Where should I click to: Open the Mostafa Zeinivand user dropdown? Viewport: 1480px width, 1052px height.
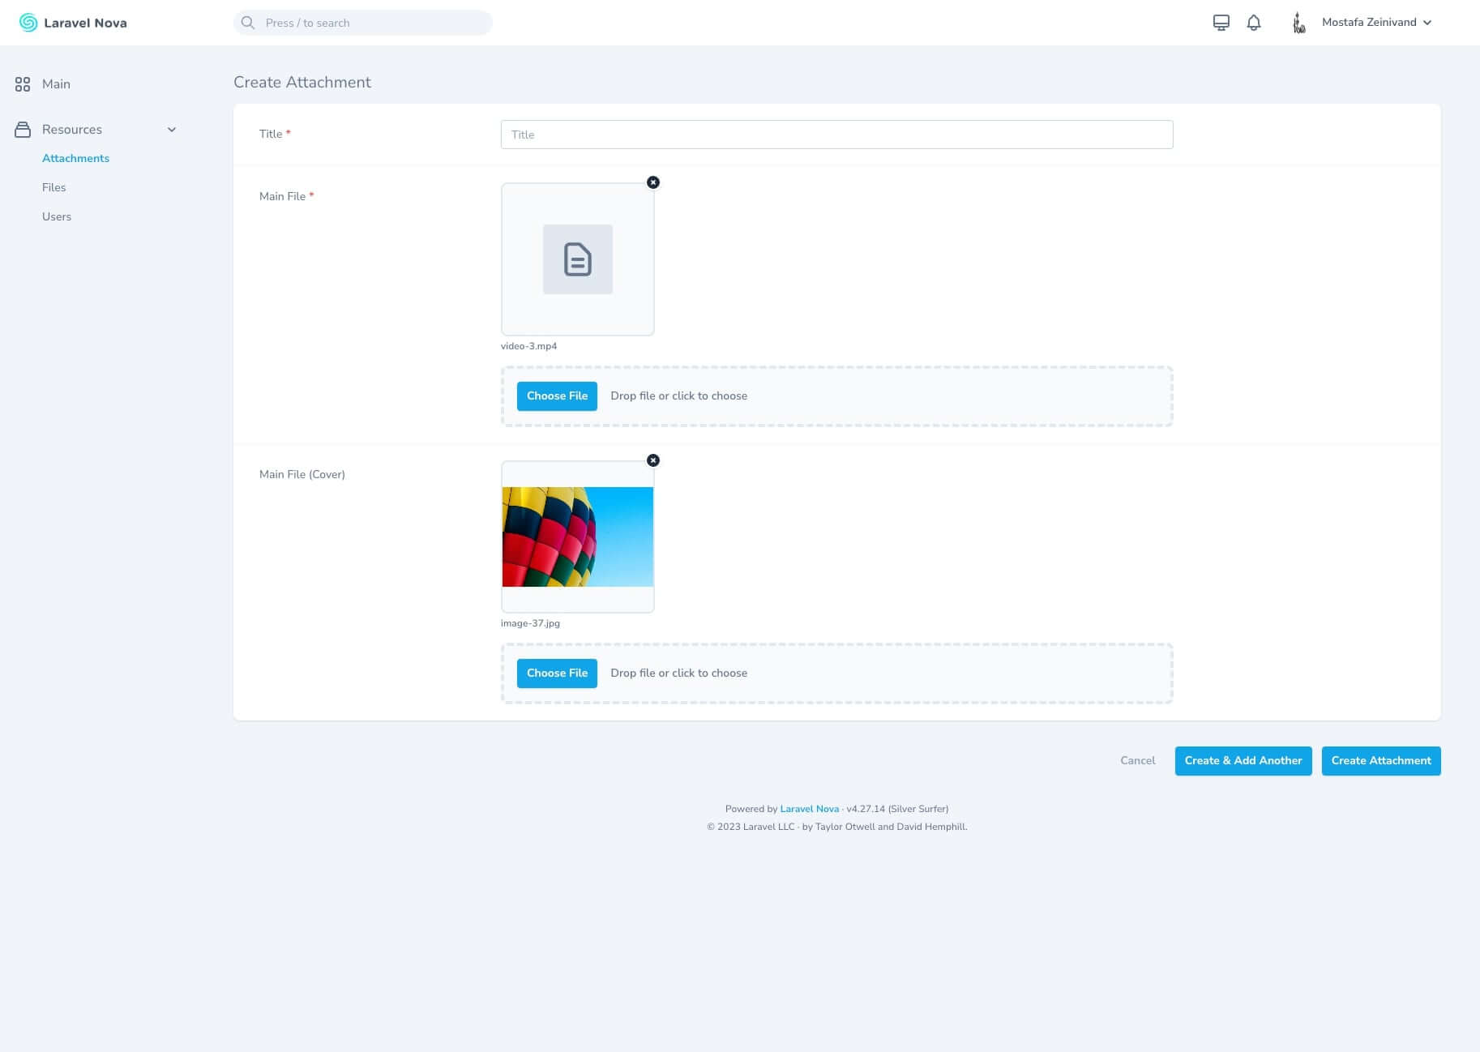click(x=1376, y=23)
